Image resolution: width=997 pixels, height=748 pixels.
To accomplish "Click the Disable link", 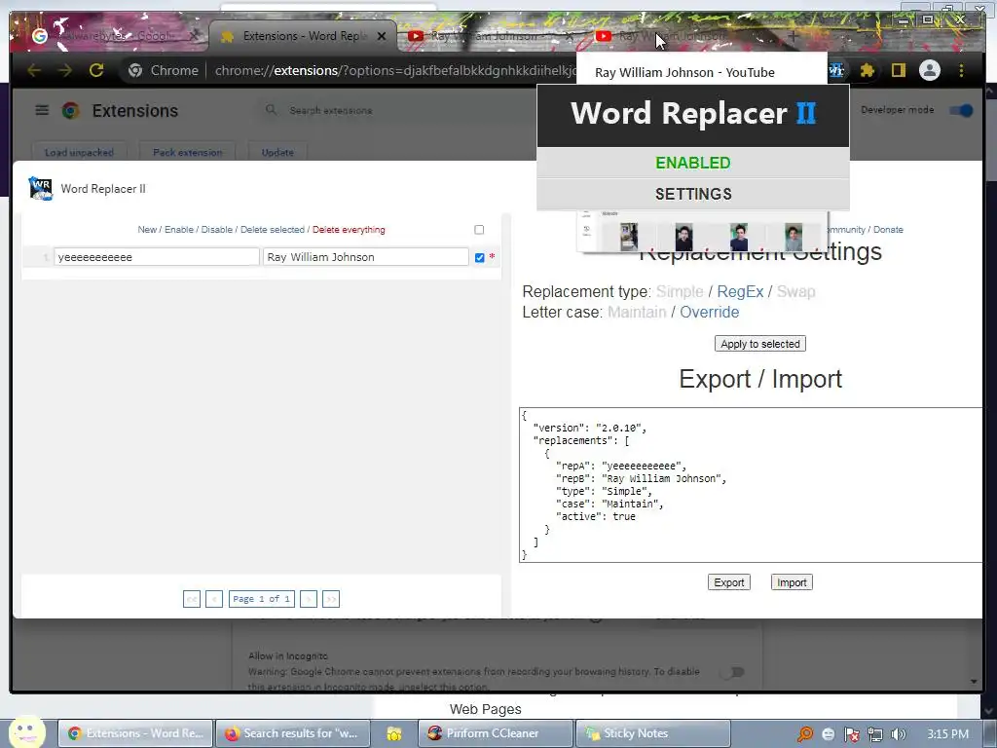I will point(217,230).
